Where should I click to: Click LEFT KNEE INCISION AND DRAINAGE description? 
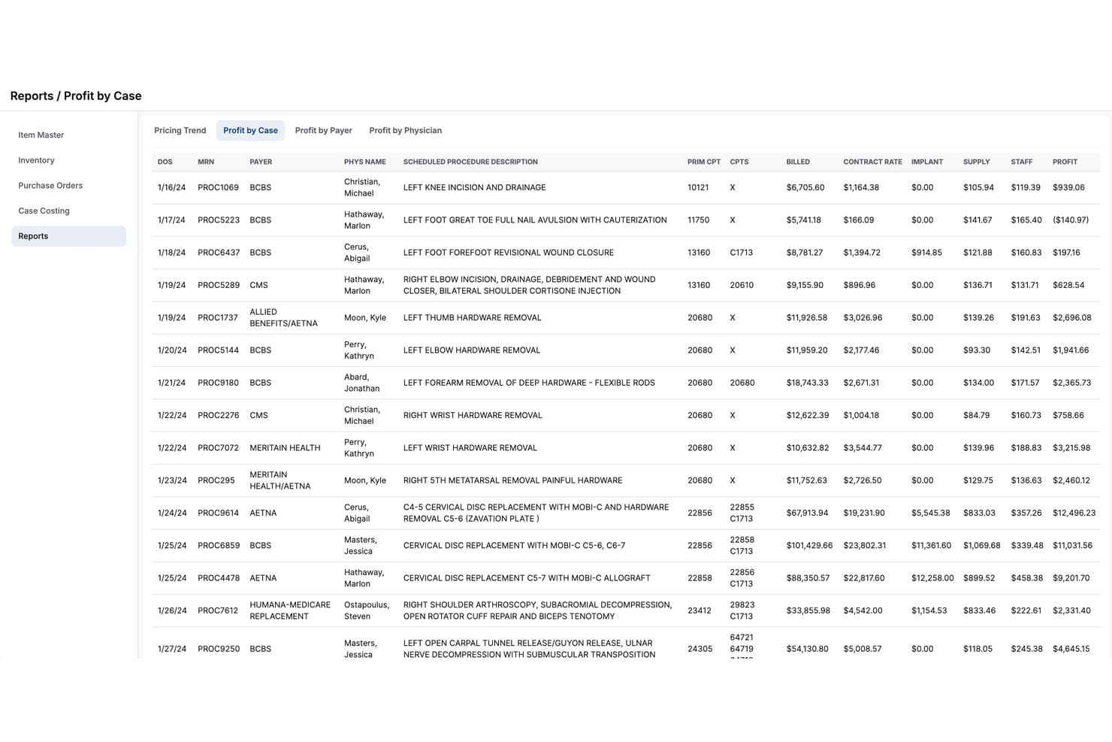point(474,188)
